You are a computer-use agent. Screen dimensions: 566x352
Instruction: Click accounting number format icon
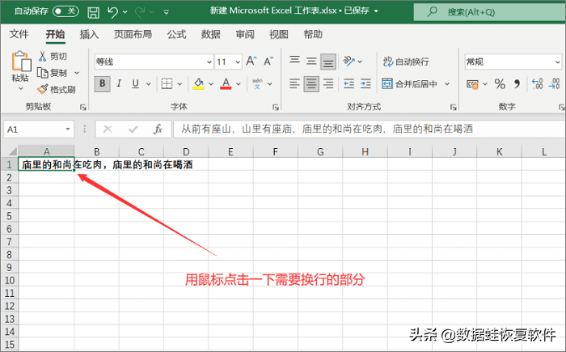[472, 85]
